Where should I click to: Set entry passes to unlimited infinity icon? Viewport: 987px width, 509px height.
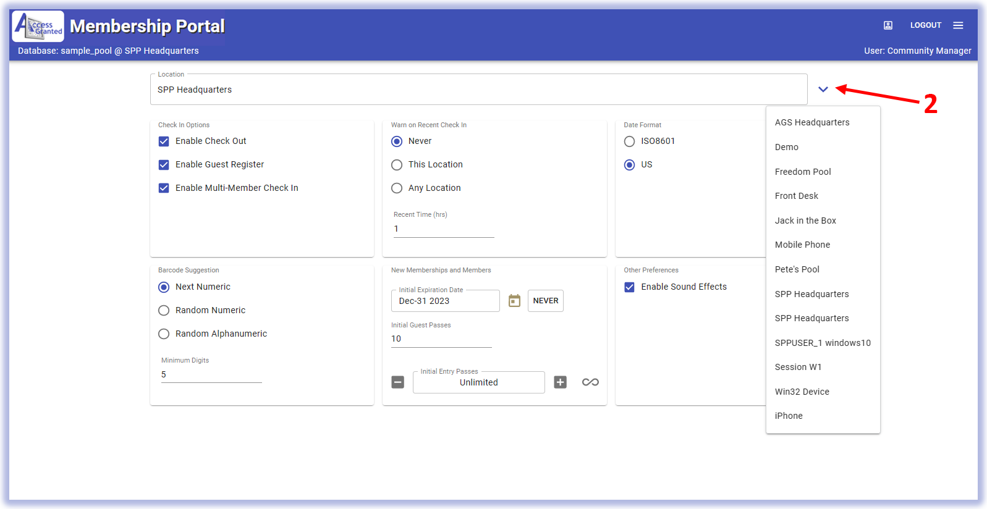point(590,382)
